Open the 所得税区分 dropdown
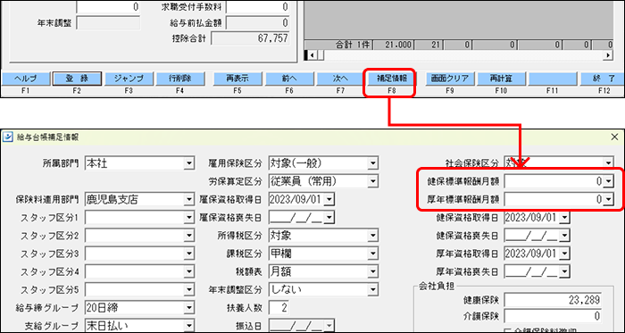The image size is (625, 333). (372, 236)
